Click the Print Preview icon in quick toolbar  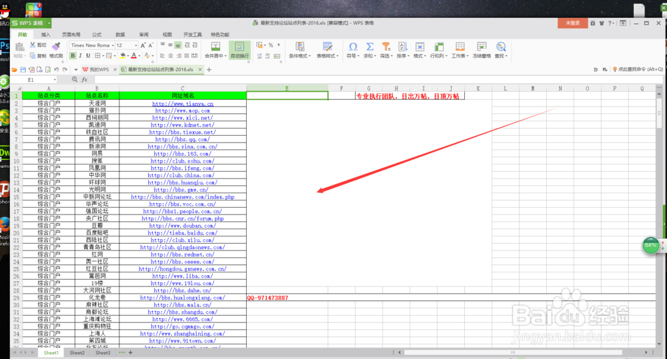47,70
